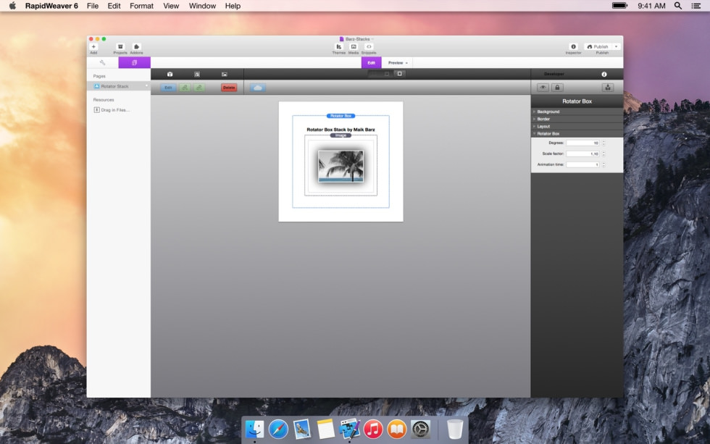710x444 pixels.
Task: Toggle the lock button
Action: click(x=557, y=88)
